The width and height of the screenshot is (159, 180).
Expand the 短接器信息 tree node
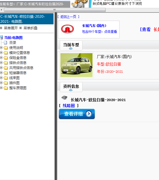pyautogui.click(x=1, y=73)
